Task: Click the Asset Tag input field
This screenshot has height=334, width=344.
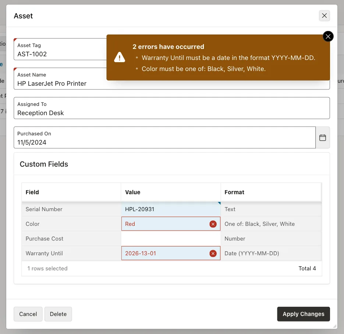Action: pyautogui.click(x=60, y=49)
